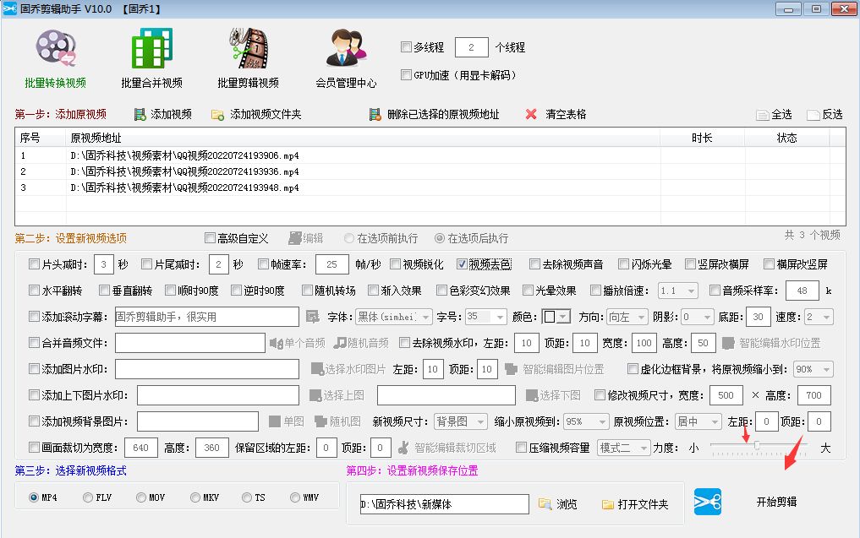Open the 原视频位置 居中 dropdown
Screen dimensions: 860x538
click(698, 421)
